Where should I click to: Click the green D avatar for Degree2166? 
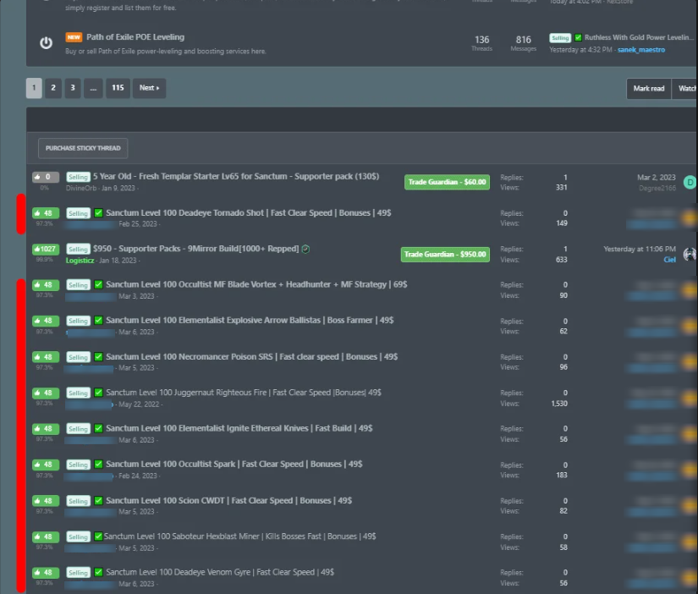click(690, 182)
